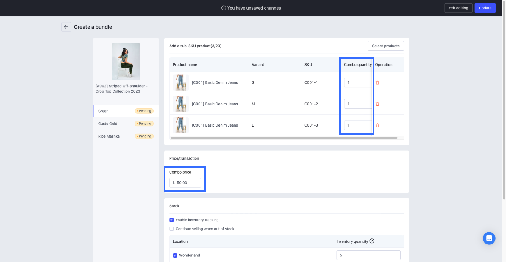Screen dimensions: 506x262
Task: Delete the C001-3 size L row
Action: [377, 125]
